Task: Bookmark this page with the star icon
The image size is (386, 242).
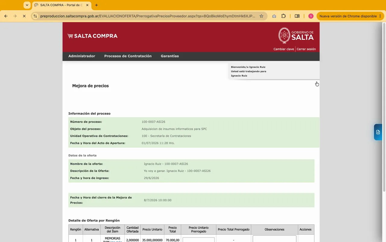Action: [x=261, y=16]
